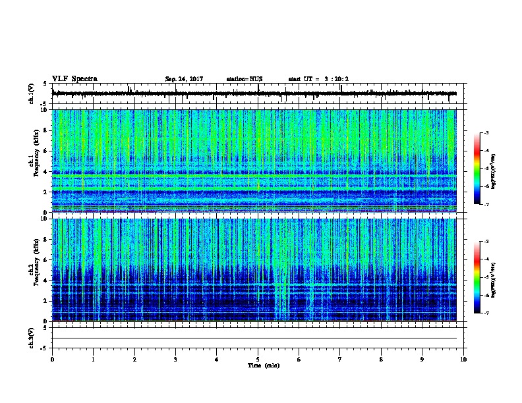Click the ch.1 voltage waveform trace
Image resolution: width=522 pixels, height=403 pixels.
[254, 94]
